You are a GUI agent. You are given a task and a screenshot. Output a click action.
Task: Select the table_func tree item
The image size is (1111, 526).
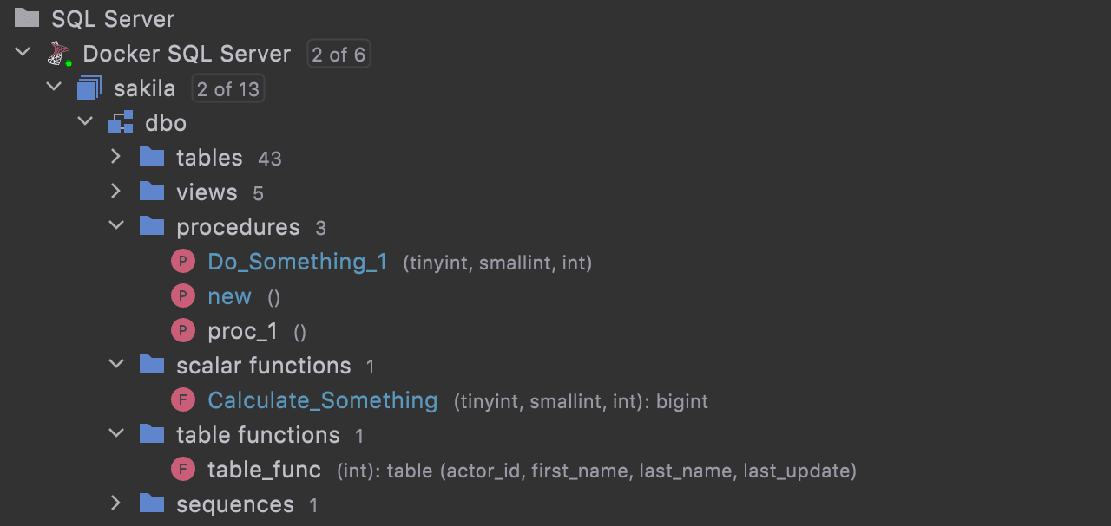pyautogui.click(x=264, y=470)
